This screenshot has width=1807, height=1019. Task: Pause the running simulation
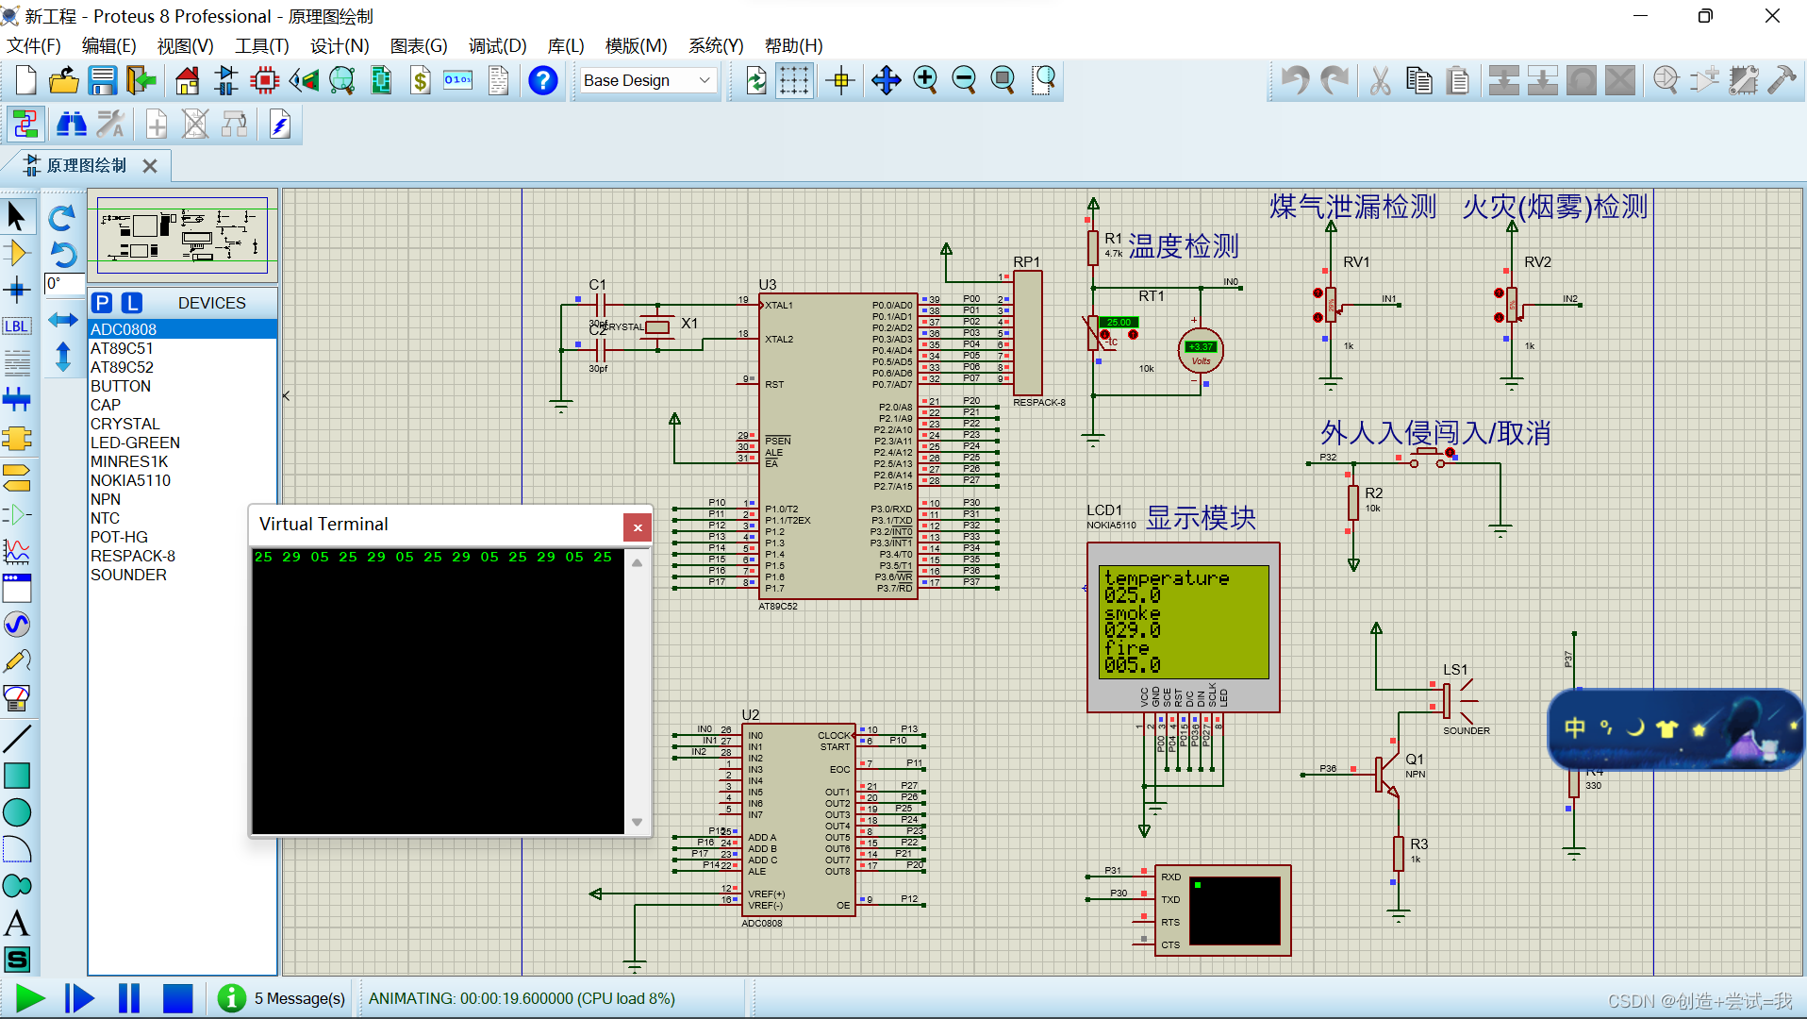[128, 998]
